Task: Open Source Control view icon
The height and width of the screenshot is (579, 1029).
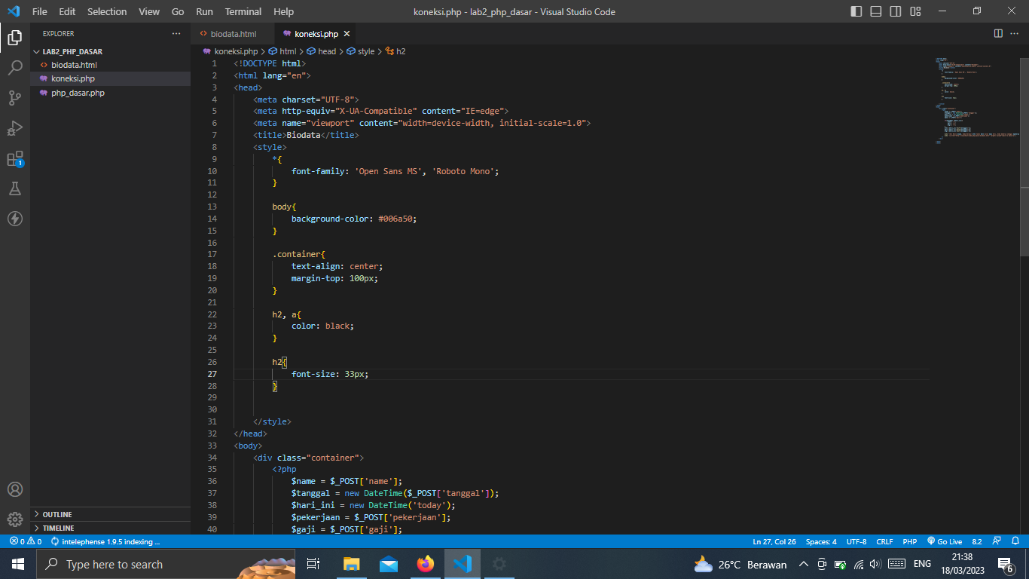Action: [15, 98]
